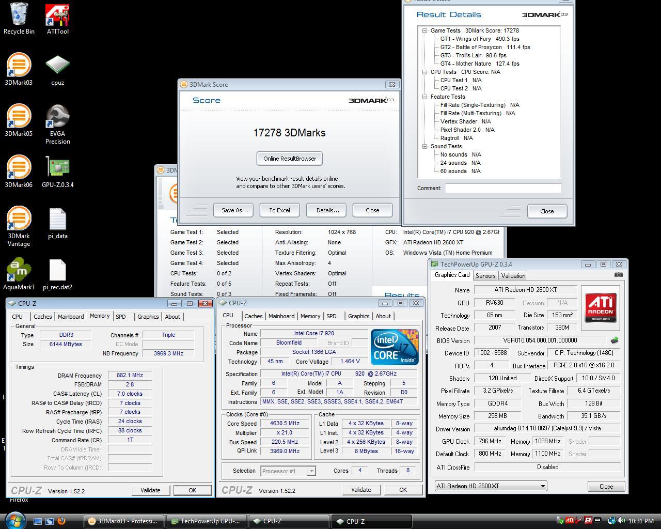Click the volume speaker tray icon

(x=621, y=521)
